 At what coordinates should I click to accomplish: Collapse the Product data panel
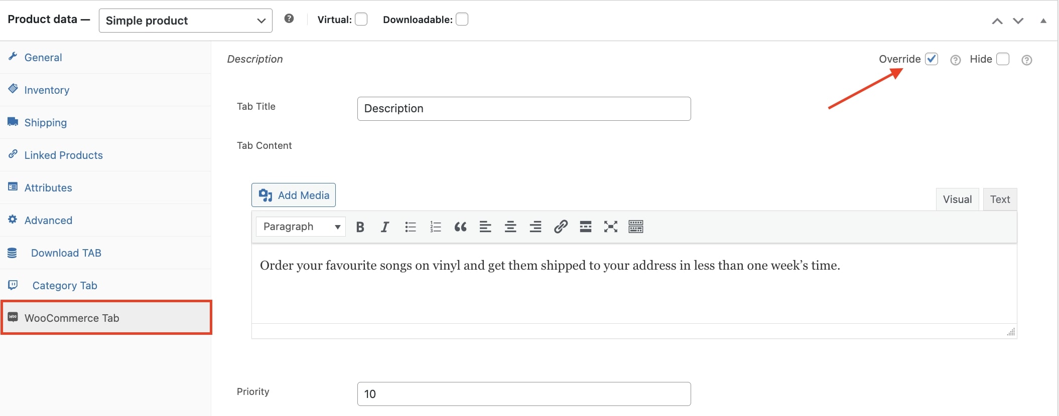click(1043, 21)
